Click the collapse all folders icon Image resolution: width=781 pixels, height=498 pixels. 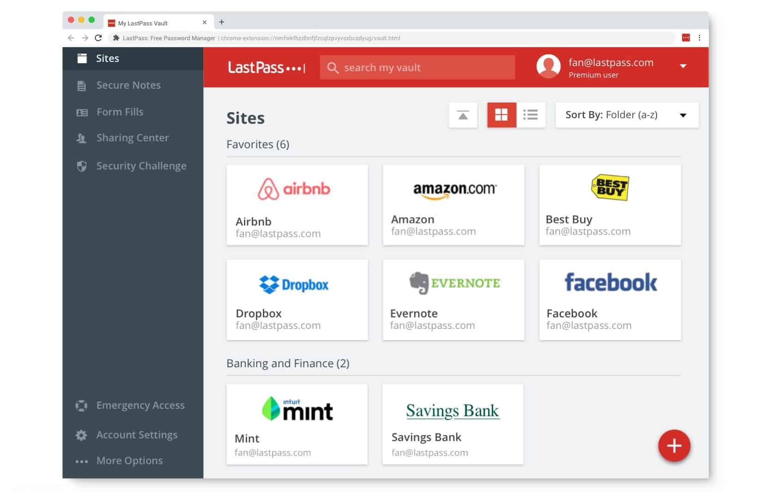pyautogui.click(x=463, y=115)
